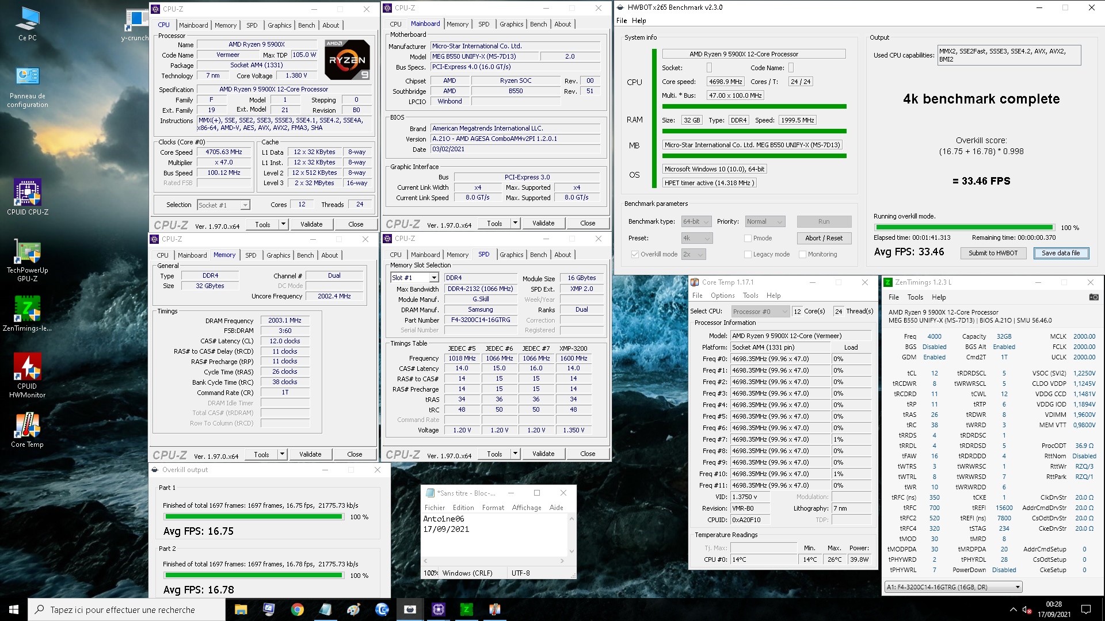1105x621 pixels.
Task: Open Core Temp Processor #0 dropdown
Action: pyautogui.click(x=760, y=311)
